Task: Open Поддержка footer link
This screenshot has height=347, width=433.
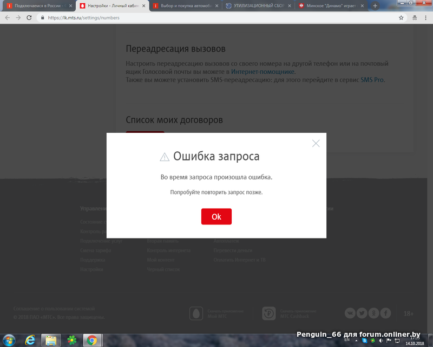Action: (93, 260)
